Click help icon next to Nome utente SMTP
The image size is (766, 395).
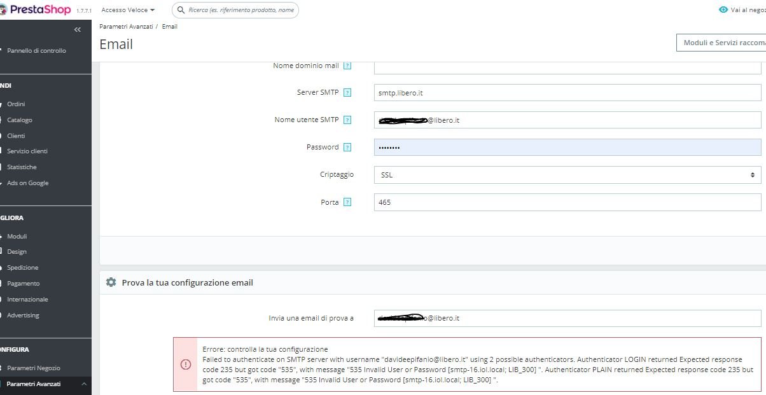pos(347,120)
